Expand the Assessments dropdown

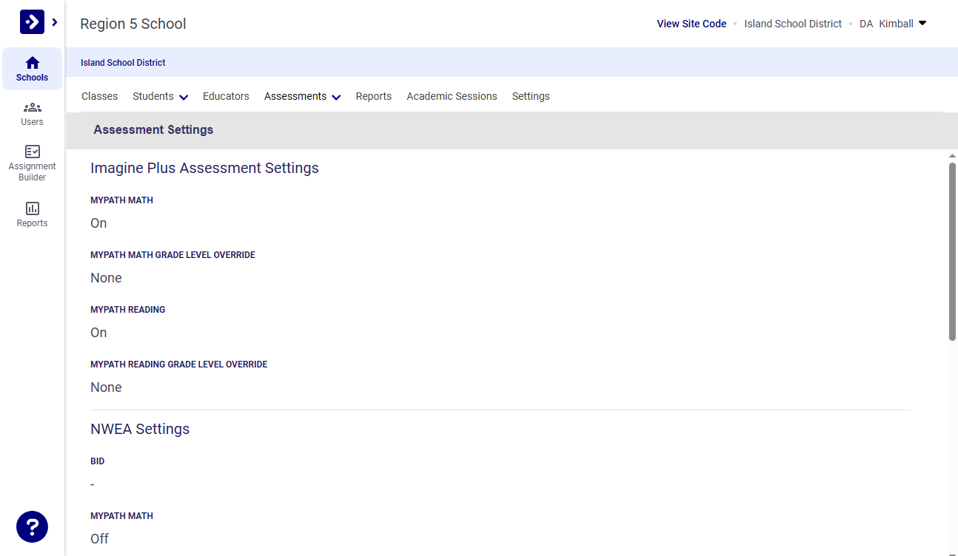(x=302, y=96)
